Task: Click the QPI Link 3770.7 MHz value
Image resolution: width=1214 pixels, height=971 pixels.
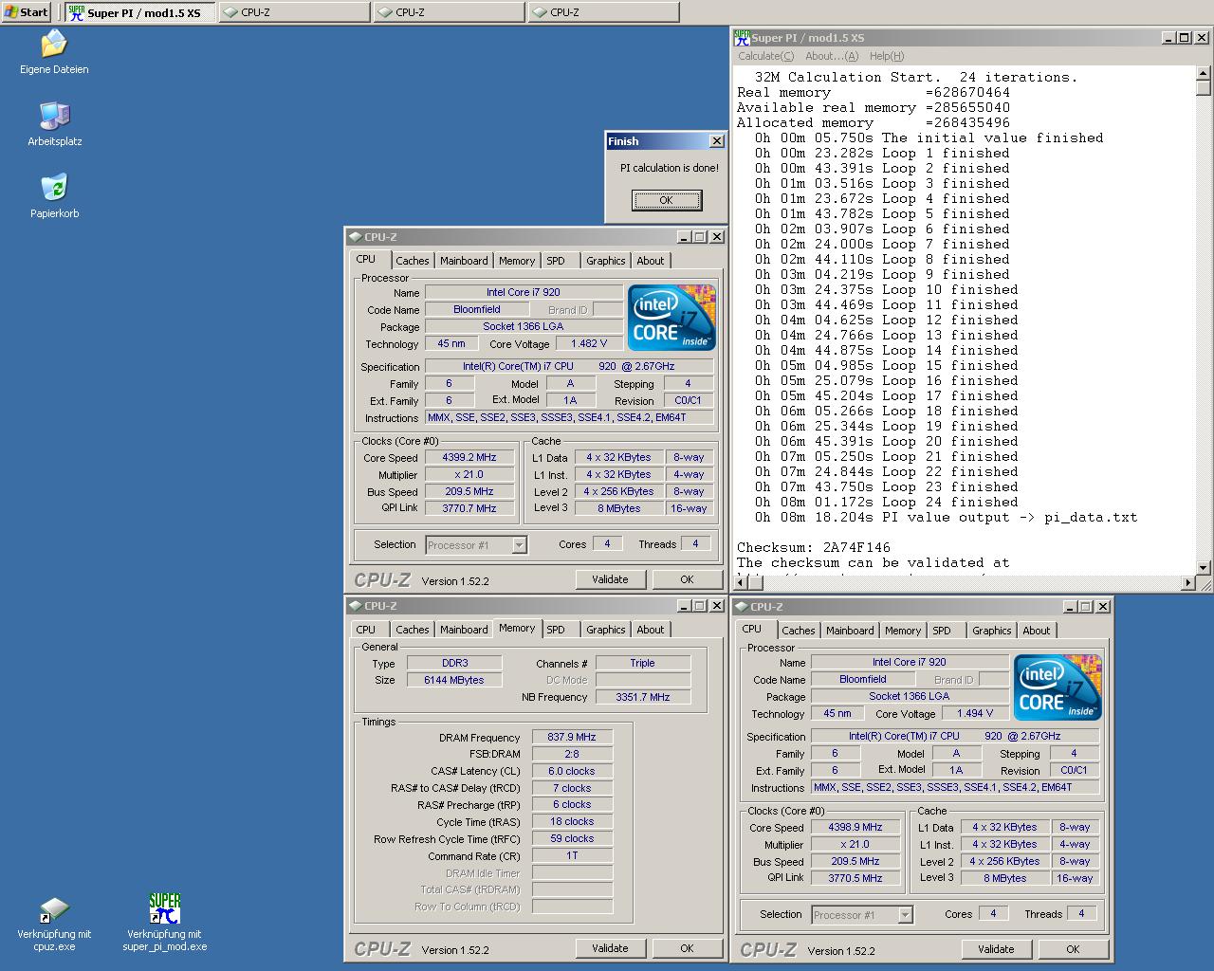Action: (469, 508)
